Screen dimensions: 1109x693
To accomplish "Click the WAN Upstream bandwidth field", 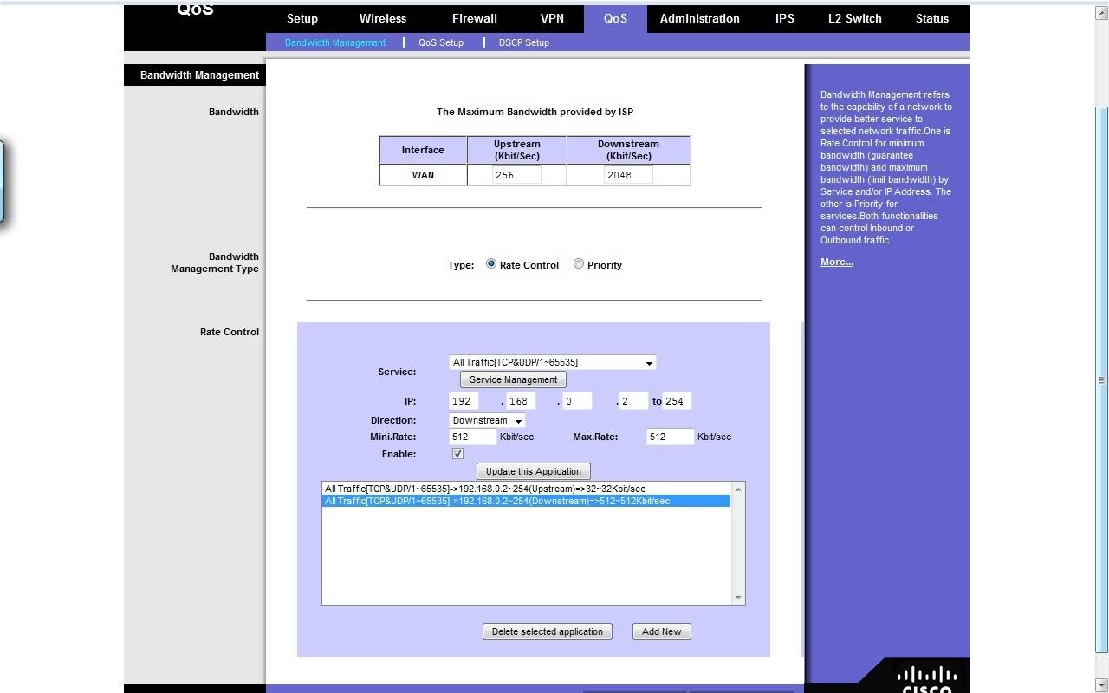I will 516,175.
